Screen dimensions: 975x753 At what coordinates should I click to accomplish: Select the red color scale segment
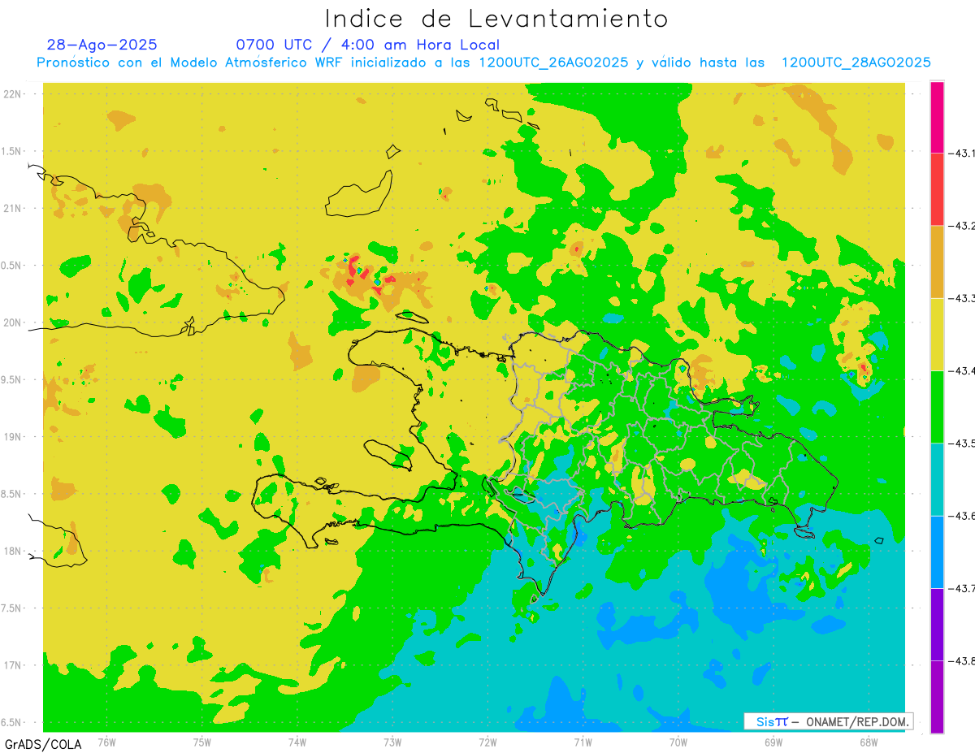coord(937,189)
